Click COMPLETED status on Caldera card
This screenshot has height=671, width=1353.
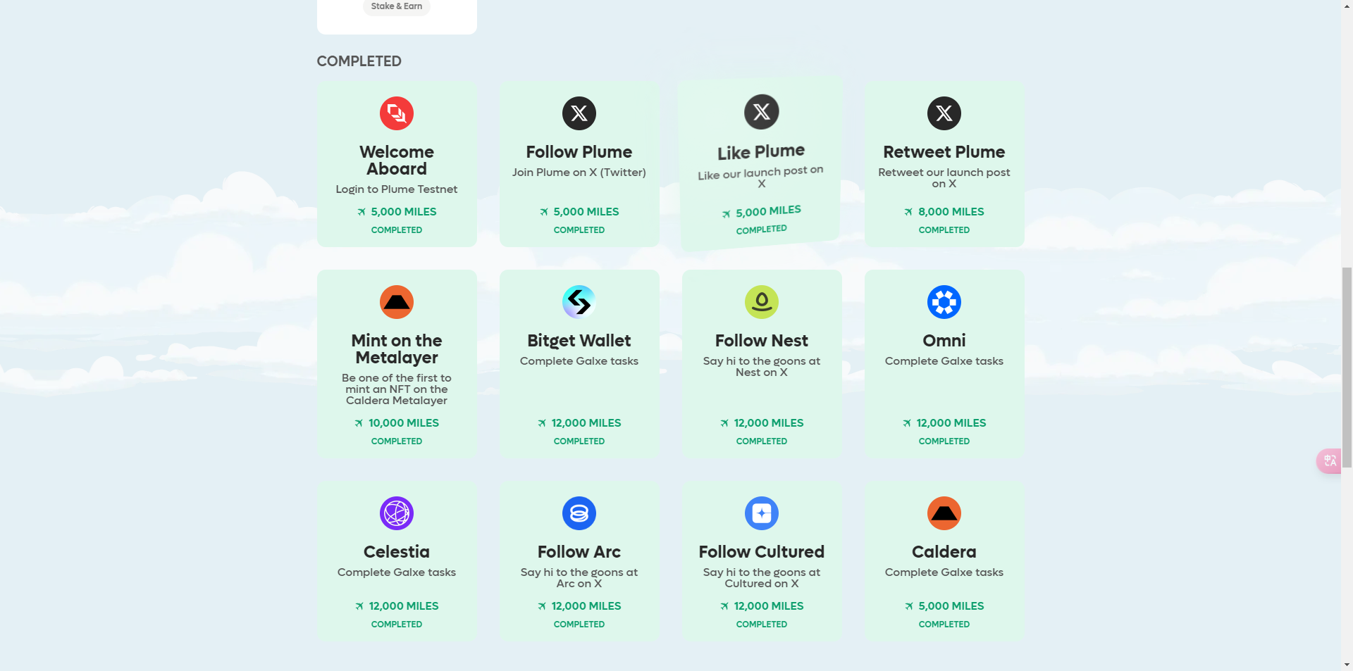tap(944, 625)
